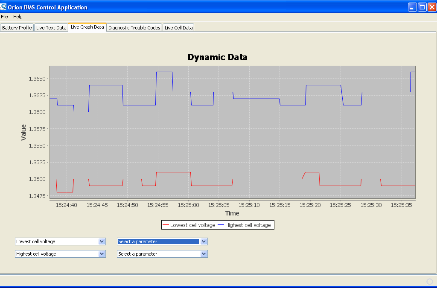Click the 15:24:50 time tick label
Screen dimensions: 437x288
(127, 205)
